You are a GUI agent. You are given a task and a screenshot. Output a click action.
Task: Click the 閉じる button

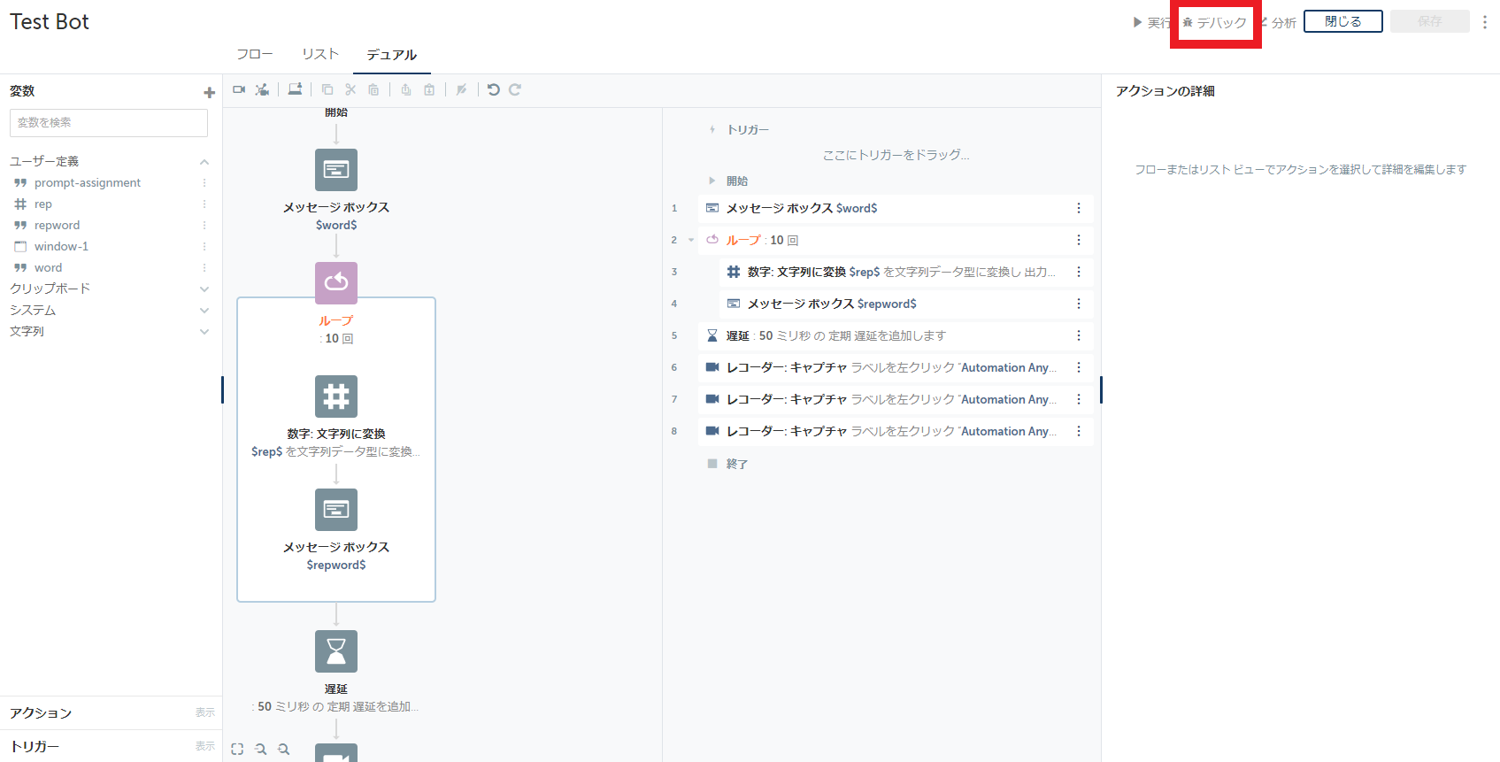click(x=1342, y=21)
